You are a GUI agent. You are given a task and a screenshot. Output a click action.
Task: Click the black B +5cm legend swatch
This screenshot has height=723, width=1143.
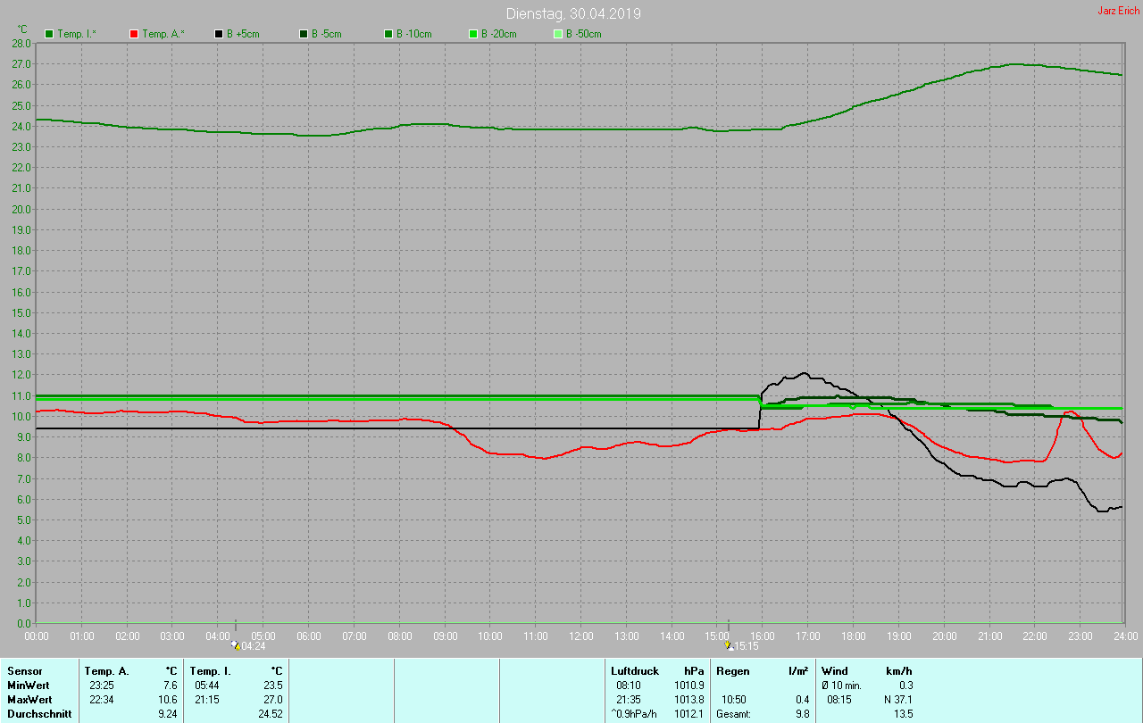tap(219, 34)
